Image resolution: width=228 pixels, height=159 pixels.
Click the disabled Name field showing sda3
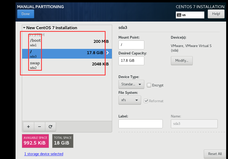[194, 124]
